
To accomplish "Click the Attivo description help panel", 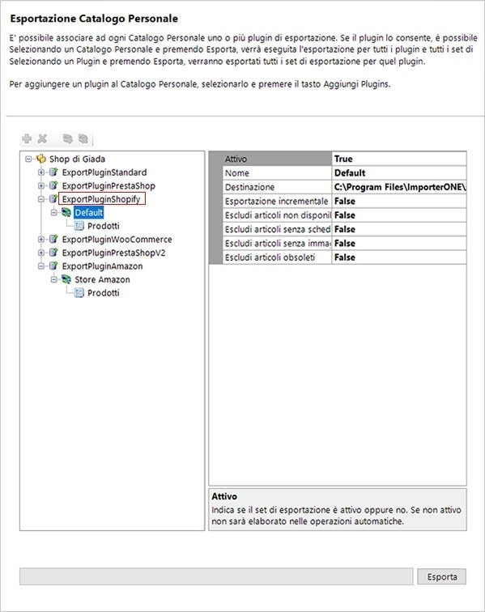I will [x=338, y=509].
